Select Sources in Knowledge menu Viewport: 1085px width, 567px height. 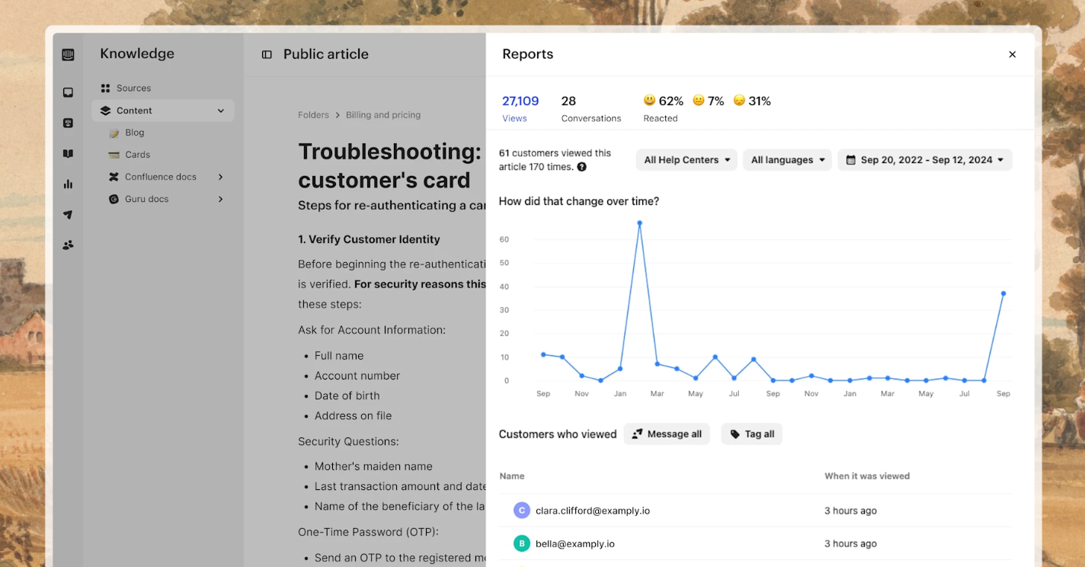(133, 88)
